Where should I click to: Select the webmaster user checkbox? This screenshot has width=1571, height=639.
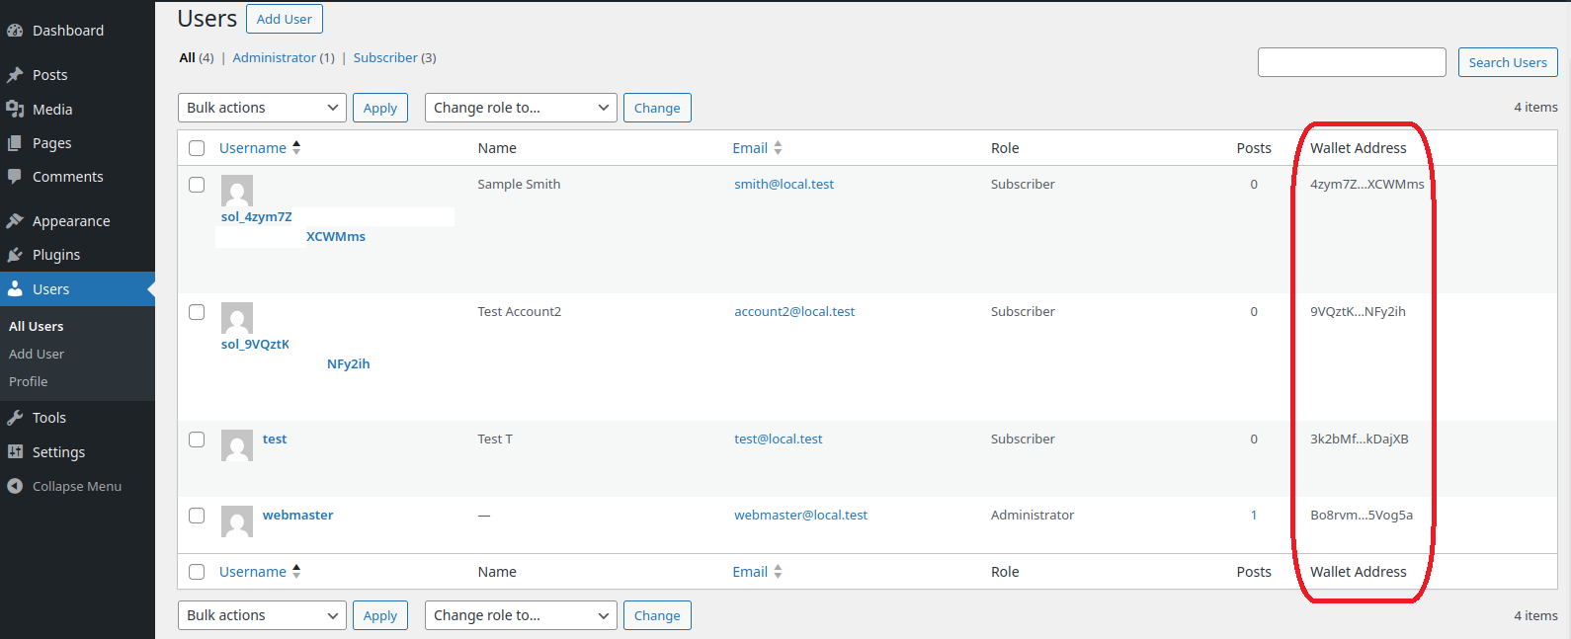197,516
